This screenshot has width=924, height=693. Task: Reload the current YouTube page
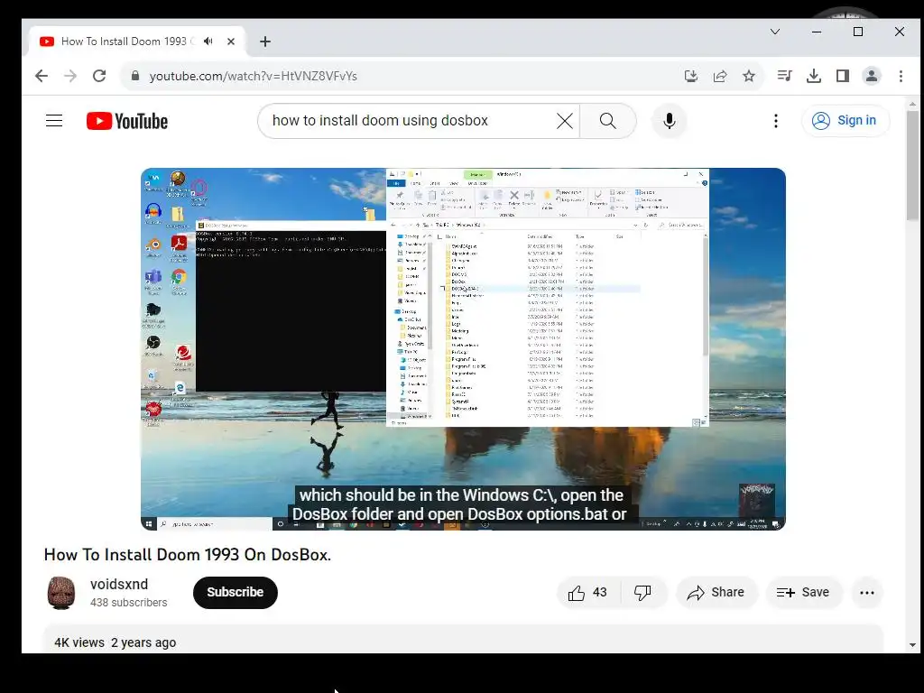99,76
